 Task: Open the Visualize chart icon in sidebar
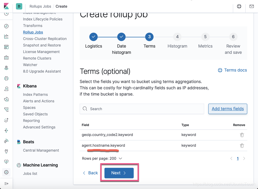pyautogui.click(x=6, y=37)
